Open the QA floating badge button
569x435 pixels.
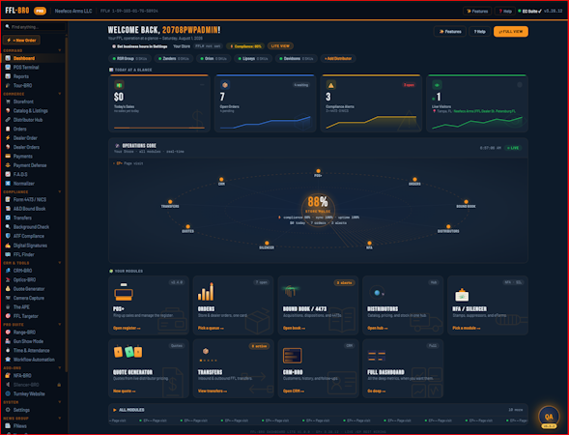pos(549,417)
